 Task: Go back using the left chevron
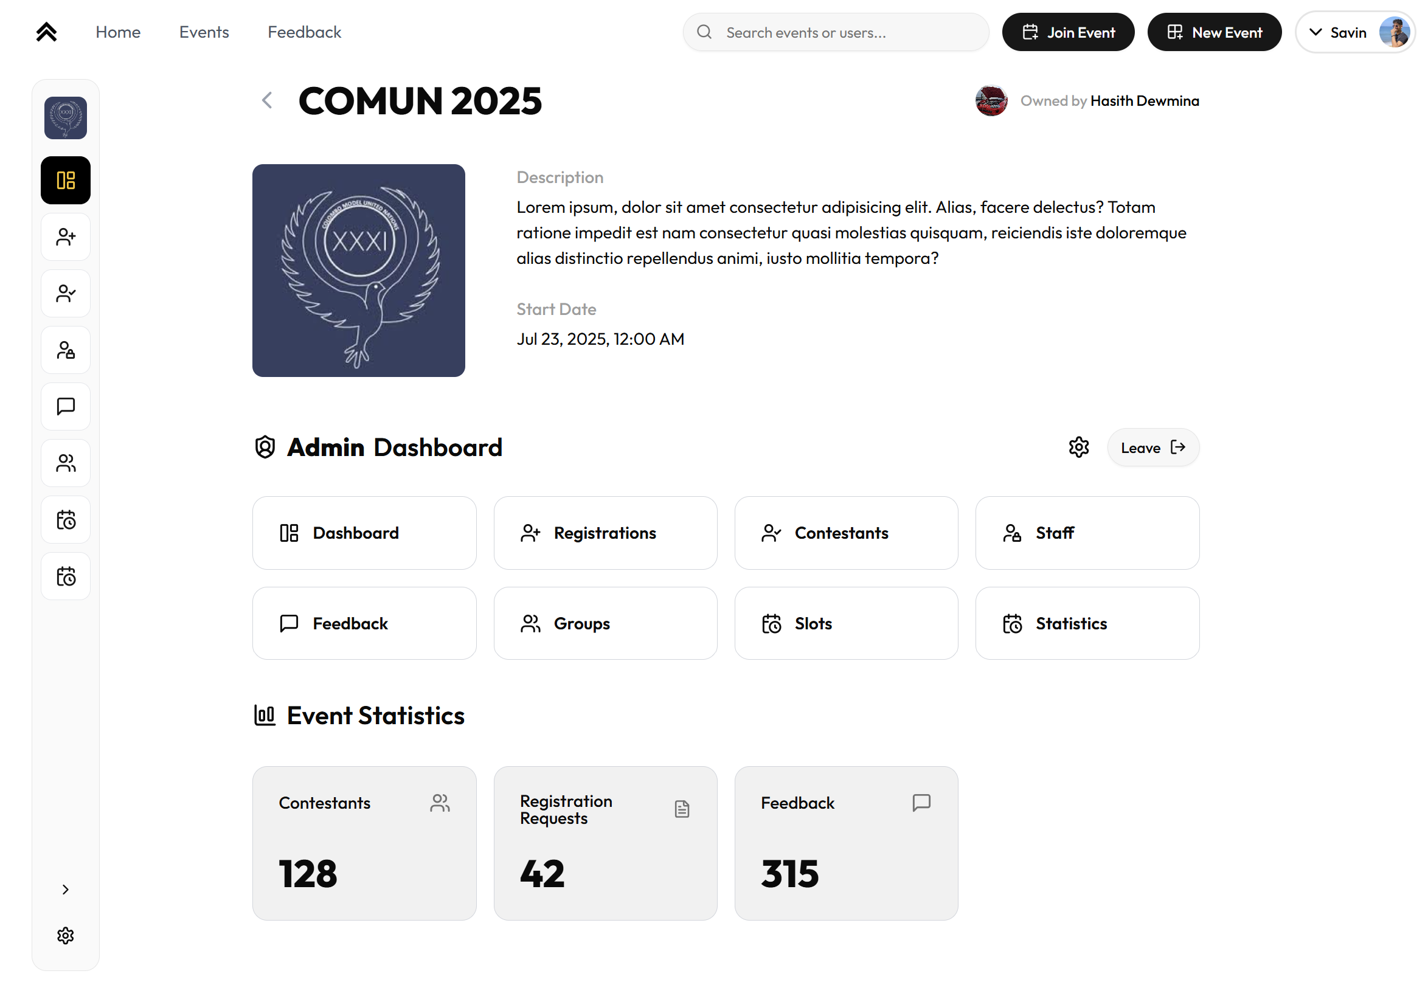(x=267, y=100)
